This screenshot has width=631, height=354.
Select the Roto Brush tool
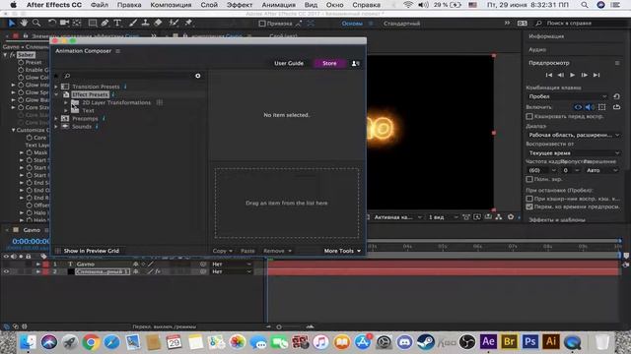tap(174, 24)
